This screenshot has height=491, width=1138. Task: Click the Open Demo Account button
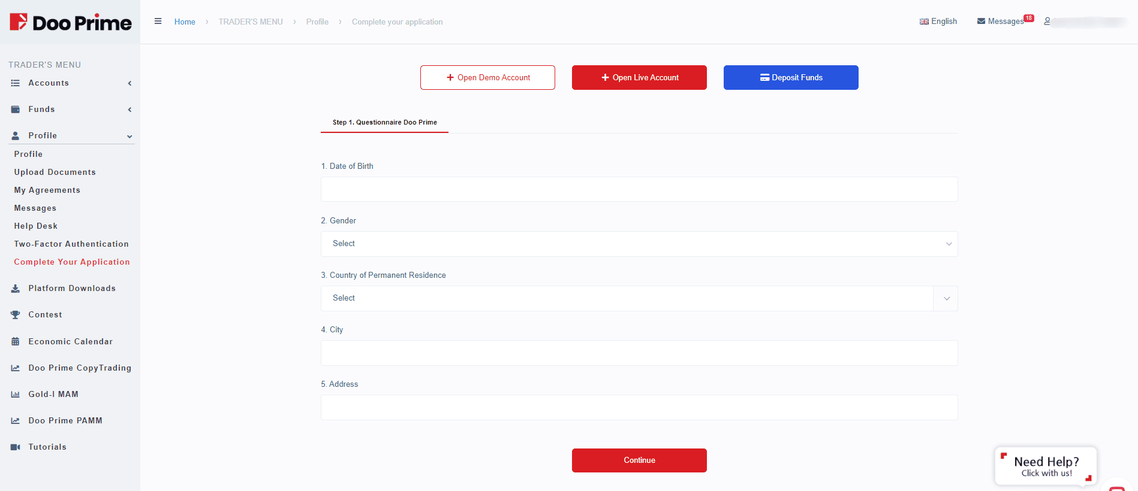click(487, 77)
